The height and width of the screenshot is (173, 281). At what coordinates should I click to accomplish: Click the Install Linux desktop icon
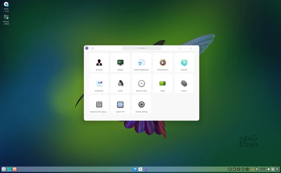(x=6, y=7)
